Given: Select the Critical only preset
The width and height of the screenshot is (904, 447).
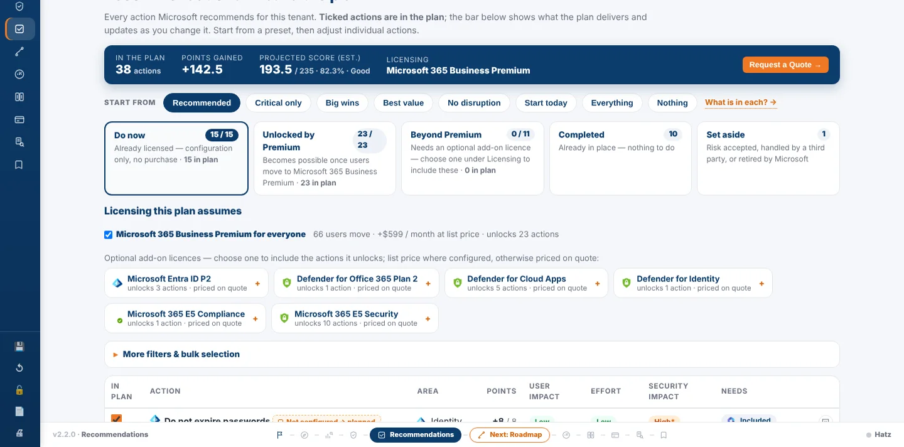Looking at the screenshot, I should (x=278, y=103).
